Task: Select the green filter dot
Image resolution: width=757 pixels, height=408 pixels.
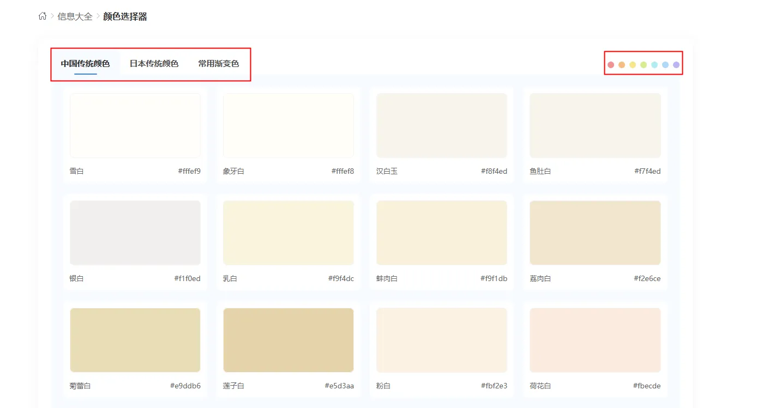Action: point(644,65)
